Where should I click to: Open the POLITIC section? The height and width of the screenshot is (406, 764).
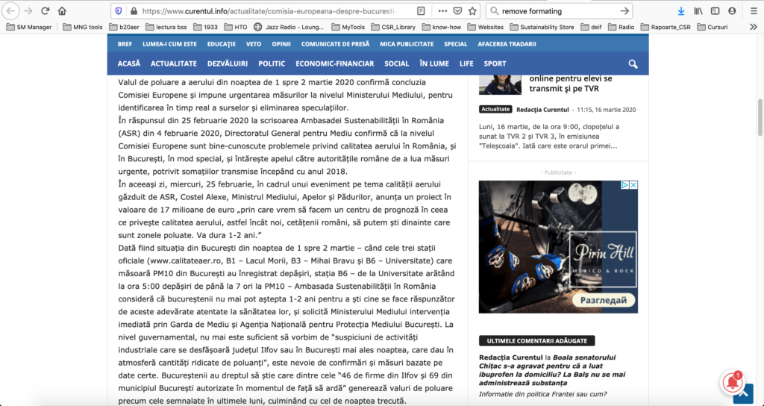pyautogui.click(x=272, y=64)
